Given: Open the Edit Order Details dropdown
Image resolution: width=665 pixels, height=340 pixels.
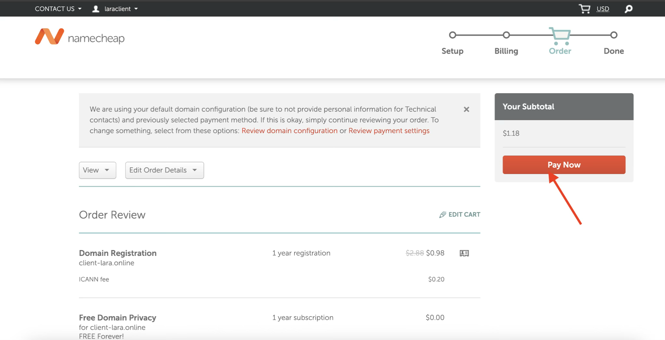Looking at the screenshot, I should [164, 170].
